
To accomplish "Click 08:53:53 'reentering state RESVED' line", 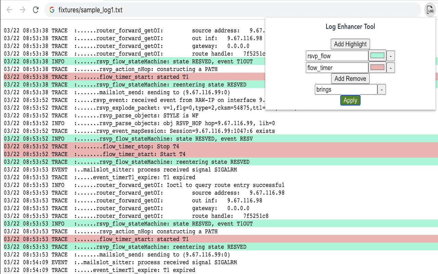I will 221,247.
